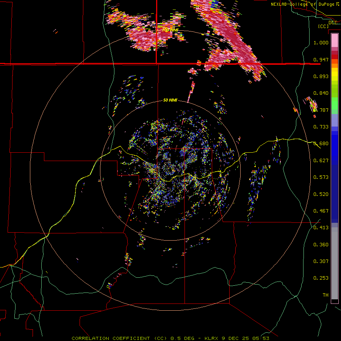Image resolution: width=341 pixels, height=341 pixels.
Task: Click the 0.413 scale value
Action: tap(321, 228)
